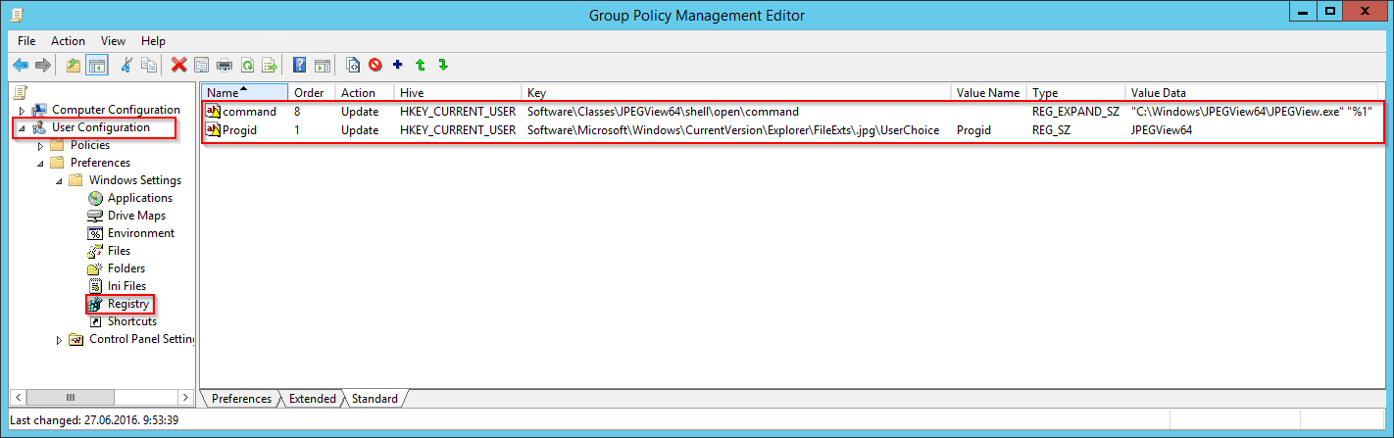Click the red X Delete icon
Viewport: 1394px width, 438px height.
178,66
